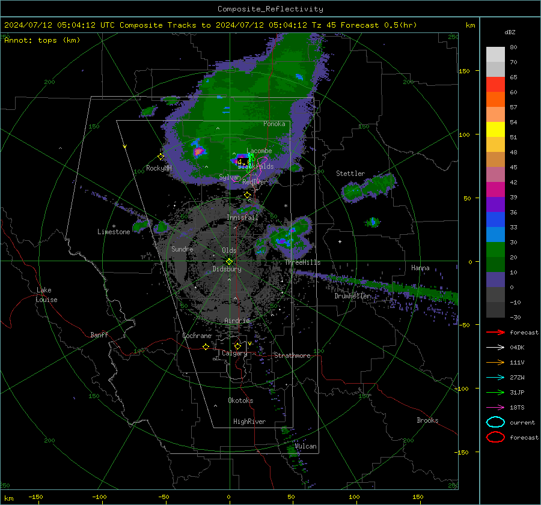The width and height of the screenshot is (541, 505).
Task: Pick the red 60-65 dBZ color band
Action: coord(495,85)
